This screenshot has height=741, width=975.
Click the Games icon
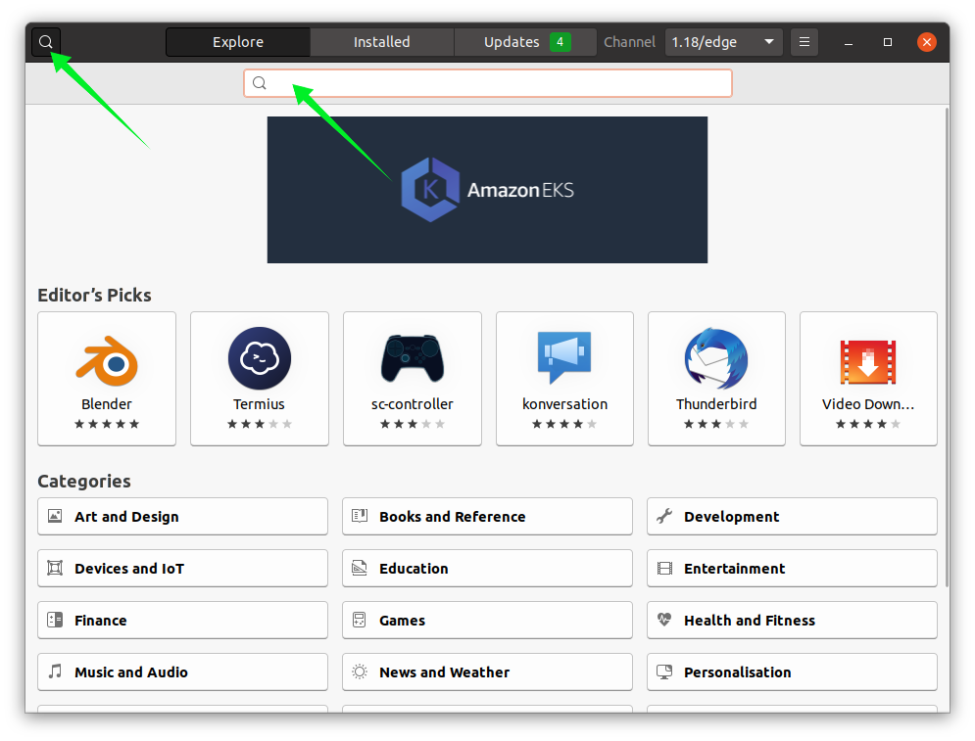point(360,620)
